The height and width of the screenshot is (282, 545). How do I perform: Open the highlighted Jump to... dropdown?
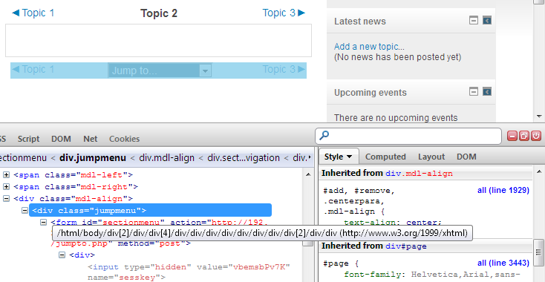pyautogui.click(x=160, y=70)
